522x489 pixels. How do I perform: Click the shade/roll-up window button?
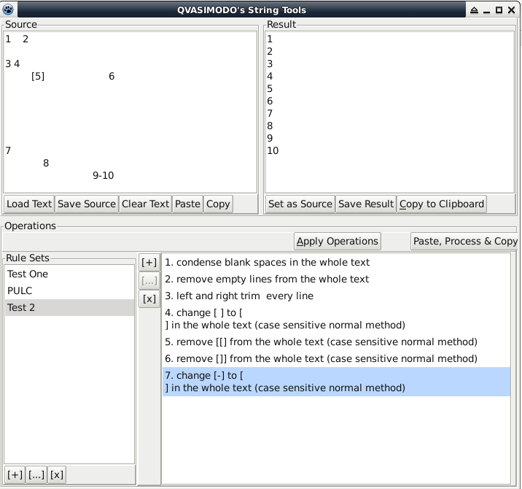pyautogui.click(x=474, y=10)
